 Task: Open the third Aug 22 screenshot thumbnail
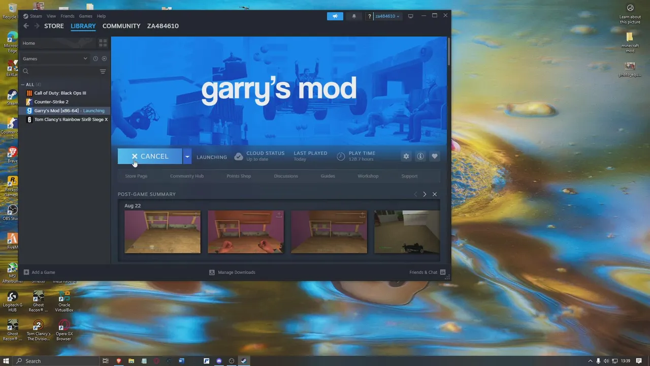tap(329, 232)
